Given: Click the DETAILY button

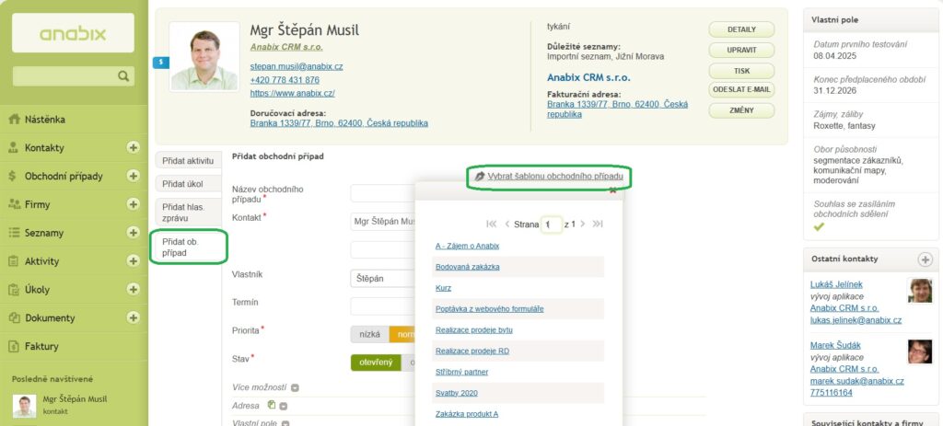Looking at the screenshot, I should (741, 29).
